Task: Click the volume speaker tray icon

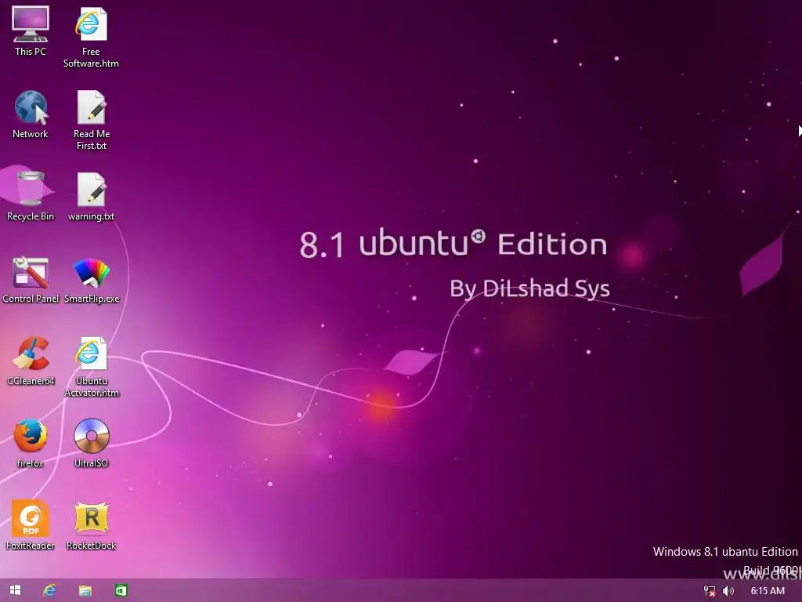Action: [x=728, y=591]
